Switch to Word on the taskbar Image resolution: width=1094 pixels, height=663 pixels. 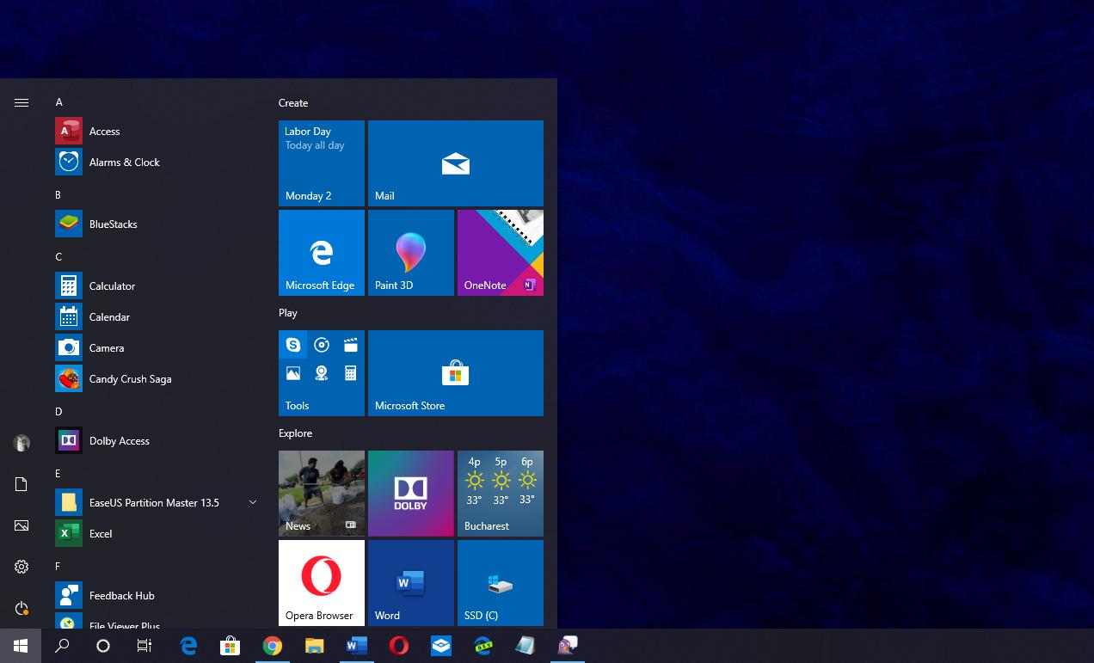tap(357, 646)
